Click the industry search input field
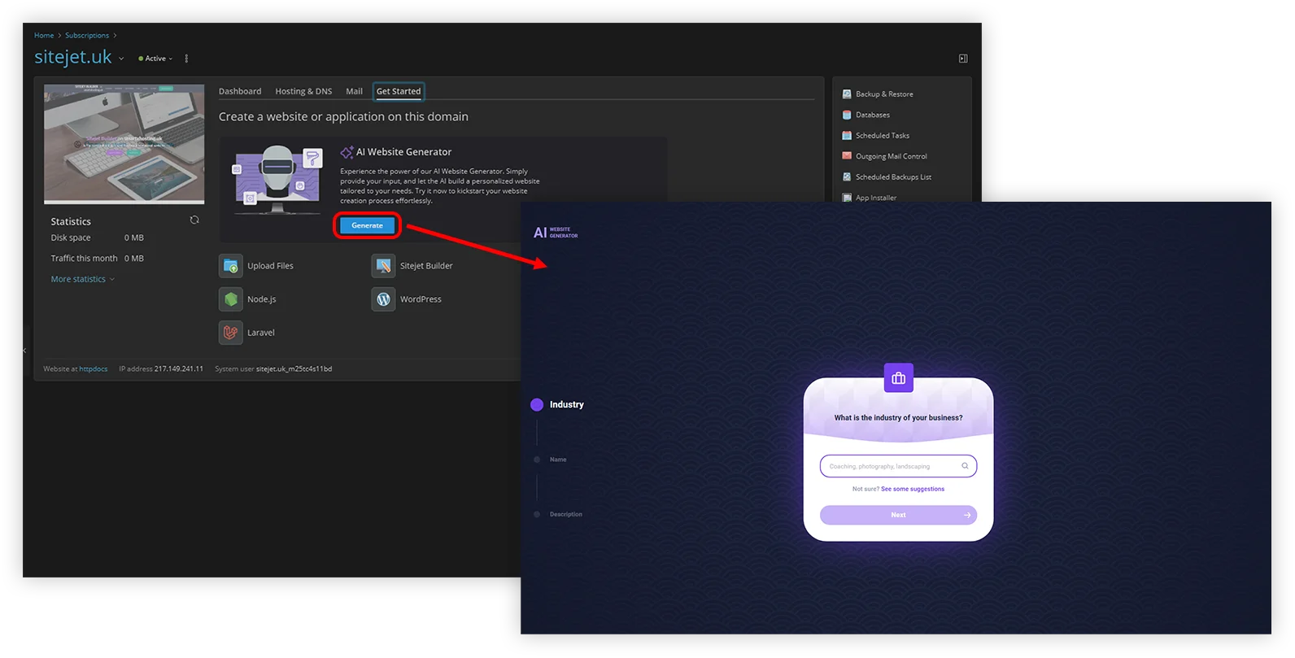Viewport: 1295px width, 658px height. pos(892,466)
